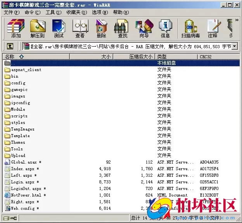Viewport: 242px width, 223px height.
Task: Click the 4,918 size cell
Action: coord(105,169)
